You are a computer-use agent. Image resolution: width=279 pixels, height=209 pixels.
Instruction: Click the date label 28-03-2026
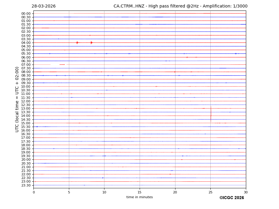click(x=44, y=6)
